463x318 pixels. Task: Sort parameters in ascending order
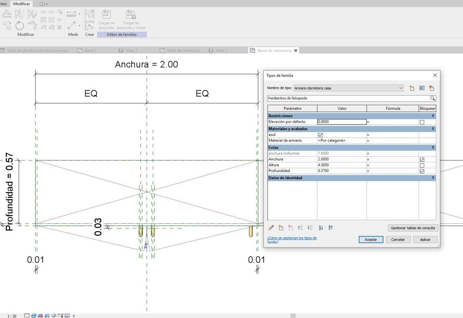320,228
